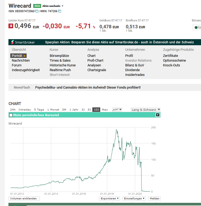
Task: Open the Exportieren dropdown
Action: pos(109,198)
